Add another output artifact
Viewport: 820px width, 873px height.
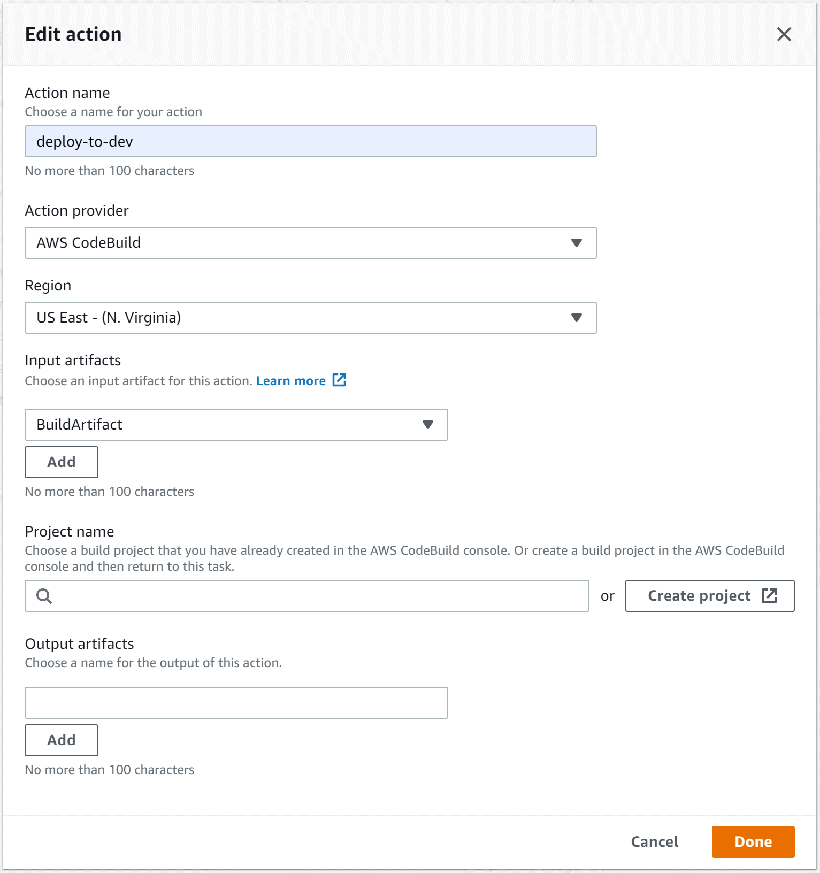61,740
